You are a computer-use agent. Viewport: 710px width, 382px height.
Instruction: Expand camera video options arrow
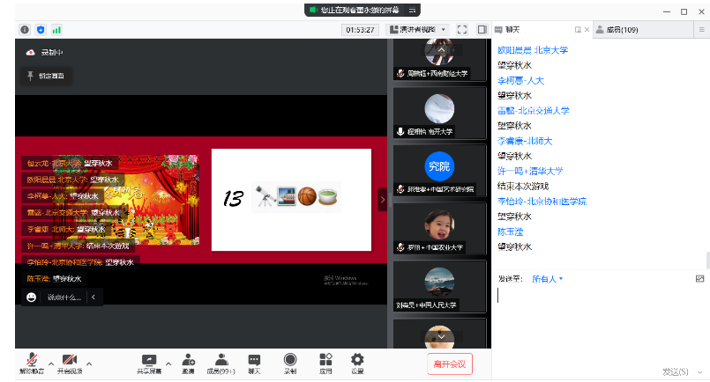89,364
